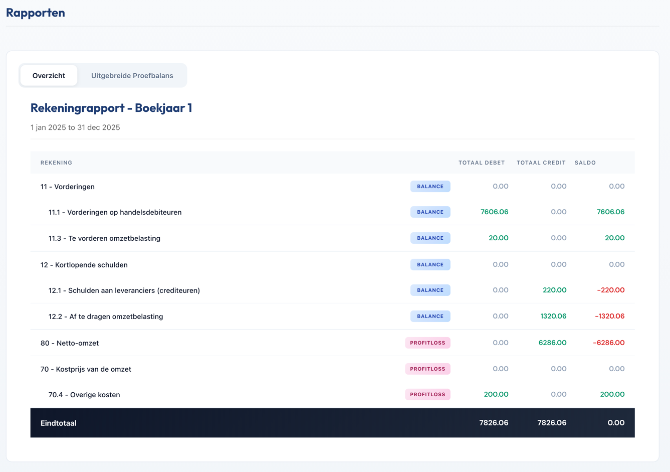Viewport: 670px width, 472px height.
Task: Open 70 - Kostprijs van de omzet
Action: coord(86,369)
